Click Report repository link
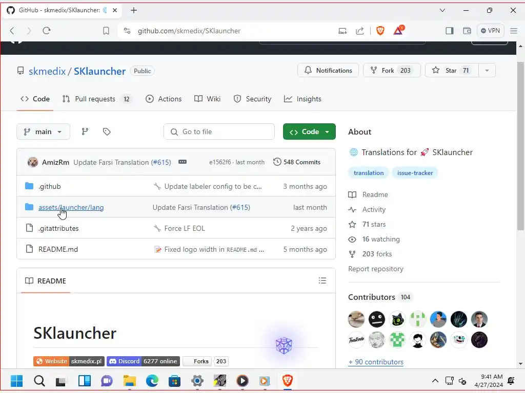Image resolution: width=525 pixels, height=393 pixels. point(376,269)
